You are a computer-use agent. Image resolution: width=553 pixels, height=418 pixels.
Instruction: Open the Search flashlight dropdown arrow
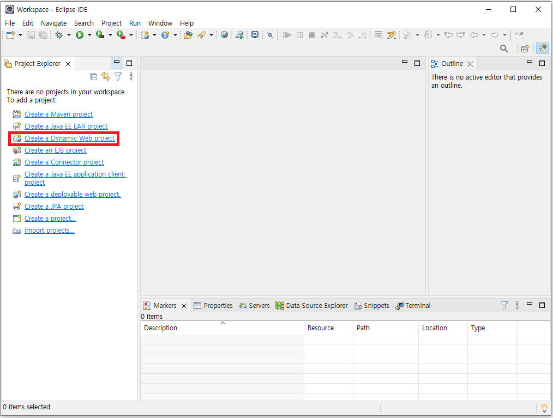pyautogui.click(x=211, y=35)
